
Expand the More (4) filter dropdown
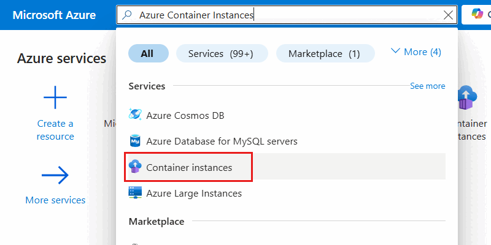click(x=416, y=52)
